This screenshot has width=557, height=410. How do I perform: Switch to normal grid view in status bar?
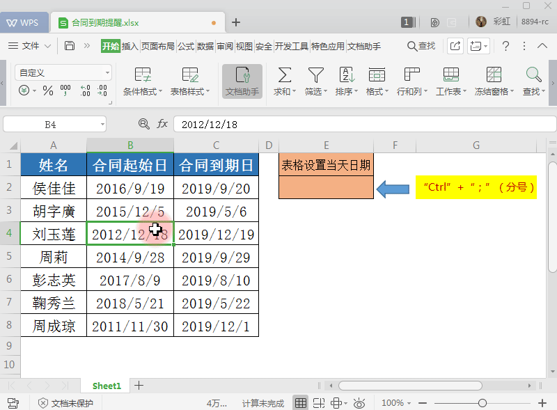[301, 403]
